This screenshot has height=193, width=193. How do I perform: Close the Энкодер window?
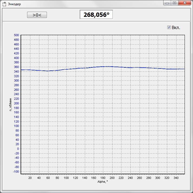coord(185,3)
